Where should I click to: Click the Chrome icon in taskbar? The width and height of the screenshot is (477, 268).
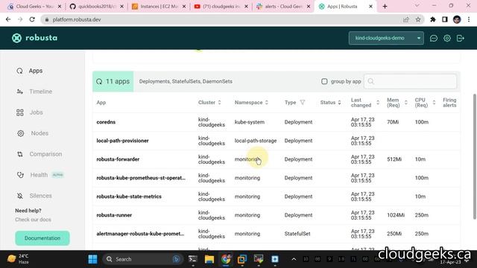pyautogui.click(x=226, y=259)
